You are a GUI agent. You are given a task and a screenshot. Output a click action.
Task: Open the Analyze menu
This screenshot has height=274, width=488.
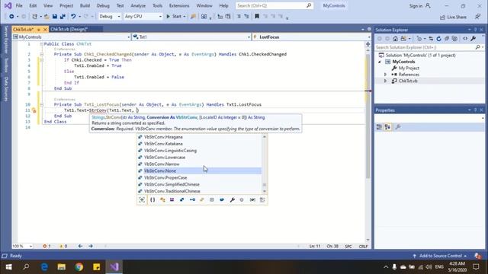(x=138, y=5)
